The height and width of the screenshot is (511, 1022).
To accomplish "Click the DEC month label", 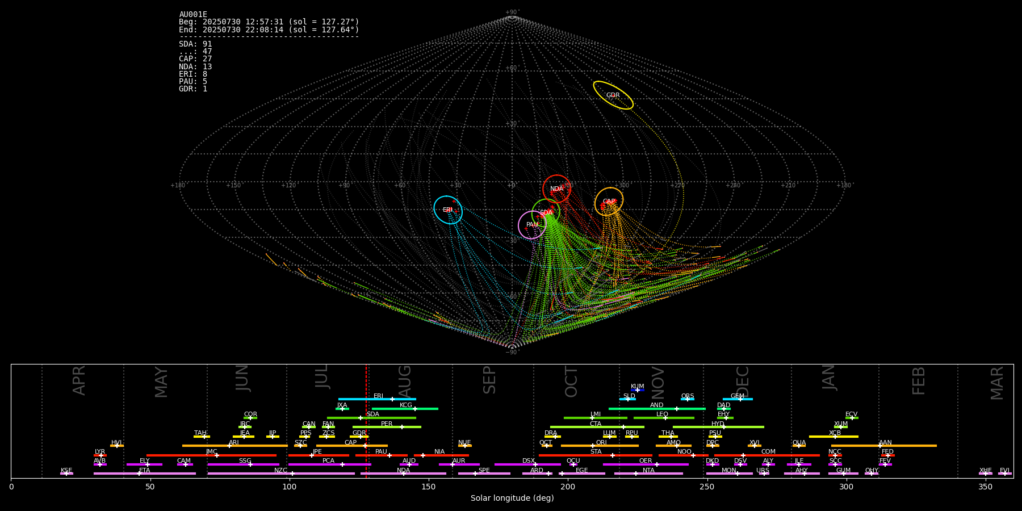I will click(743, 382).
